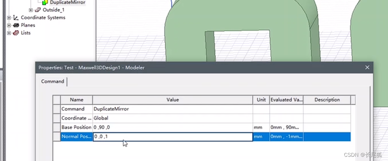Click the Evaluated Value column header

pyautogui.click(x=286, y=100)
